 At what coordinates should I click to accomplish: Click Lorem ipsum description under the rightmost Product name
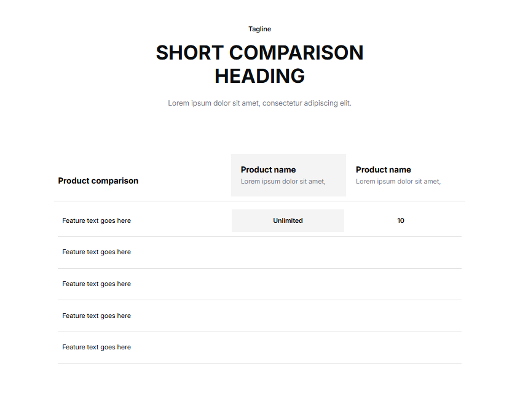[398, 182]
